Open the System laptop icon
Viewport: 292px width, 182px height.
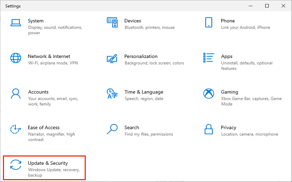(x=16, y=23)
